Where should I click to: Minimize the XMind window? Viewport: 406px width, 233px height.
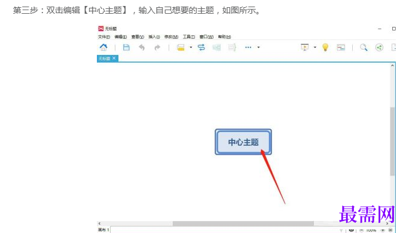380,29
